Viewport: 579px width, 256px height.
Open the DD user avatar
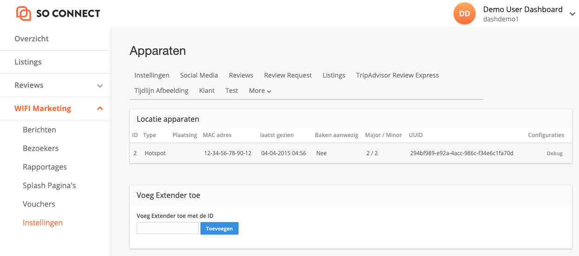465,14
